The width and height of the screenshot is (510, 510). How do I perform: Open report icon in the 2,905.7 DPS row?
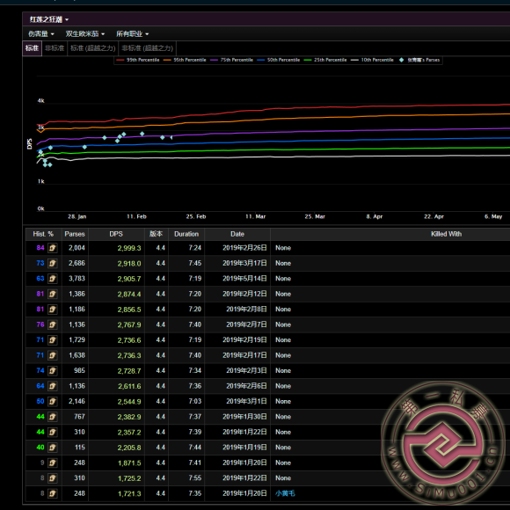53,279
